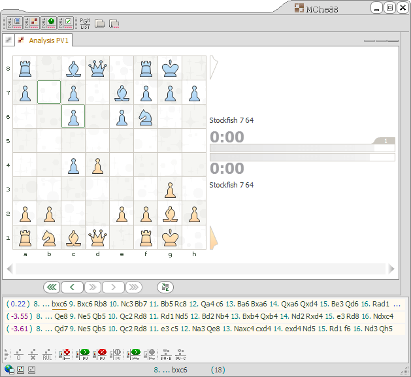
Task: Click the black queen on d8
Action: point(97,68)
